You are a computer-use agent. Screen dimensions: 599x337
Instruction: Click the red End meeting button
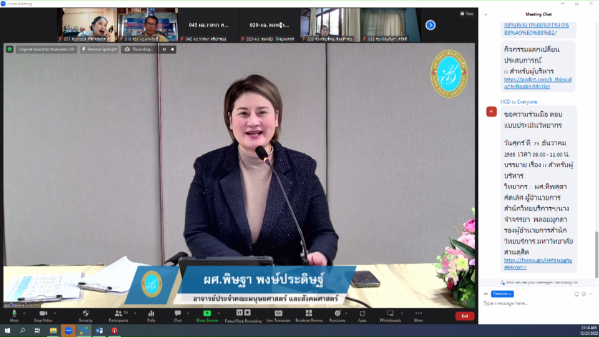click(x=464, y=316)
